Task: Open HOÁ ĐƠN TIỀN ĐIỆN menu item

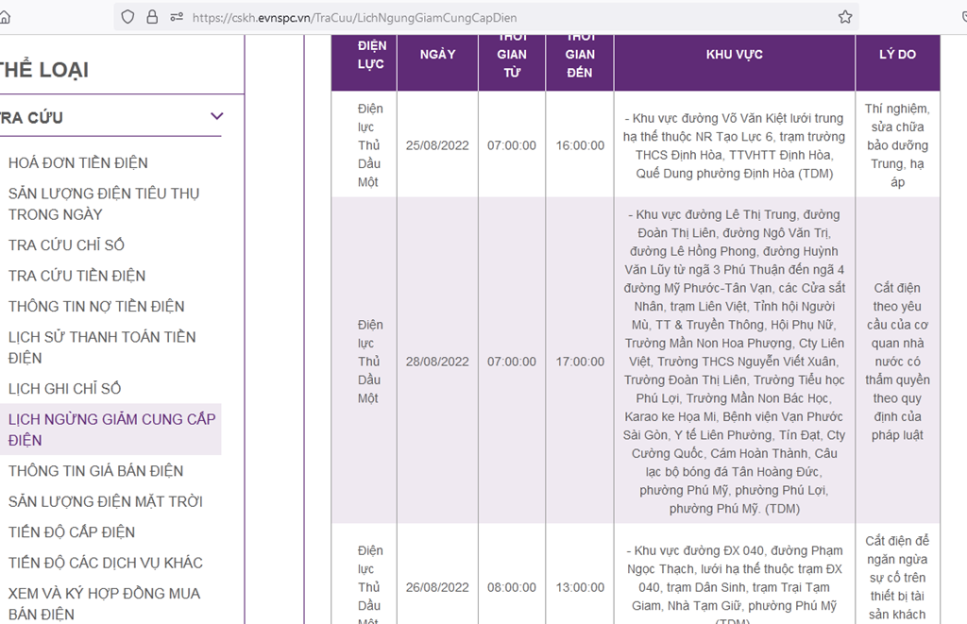Action: 77,162
